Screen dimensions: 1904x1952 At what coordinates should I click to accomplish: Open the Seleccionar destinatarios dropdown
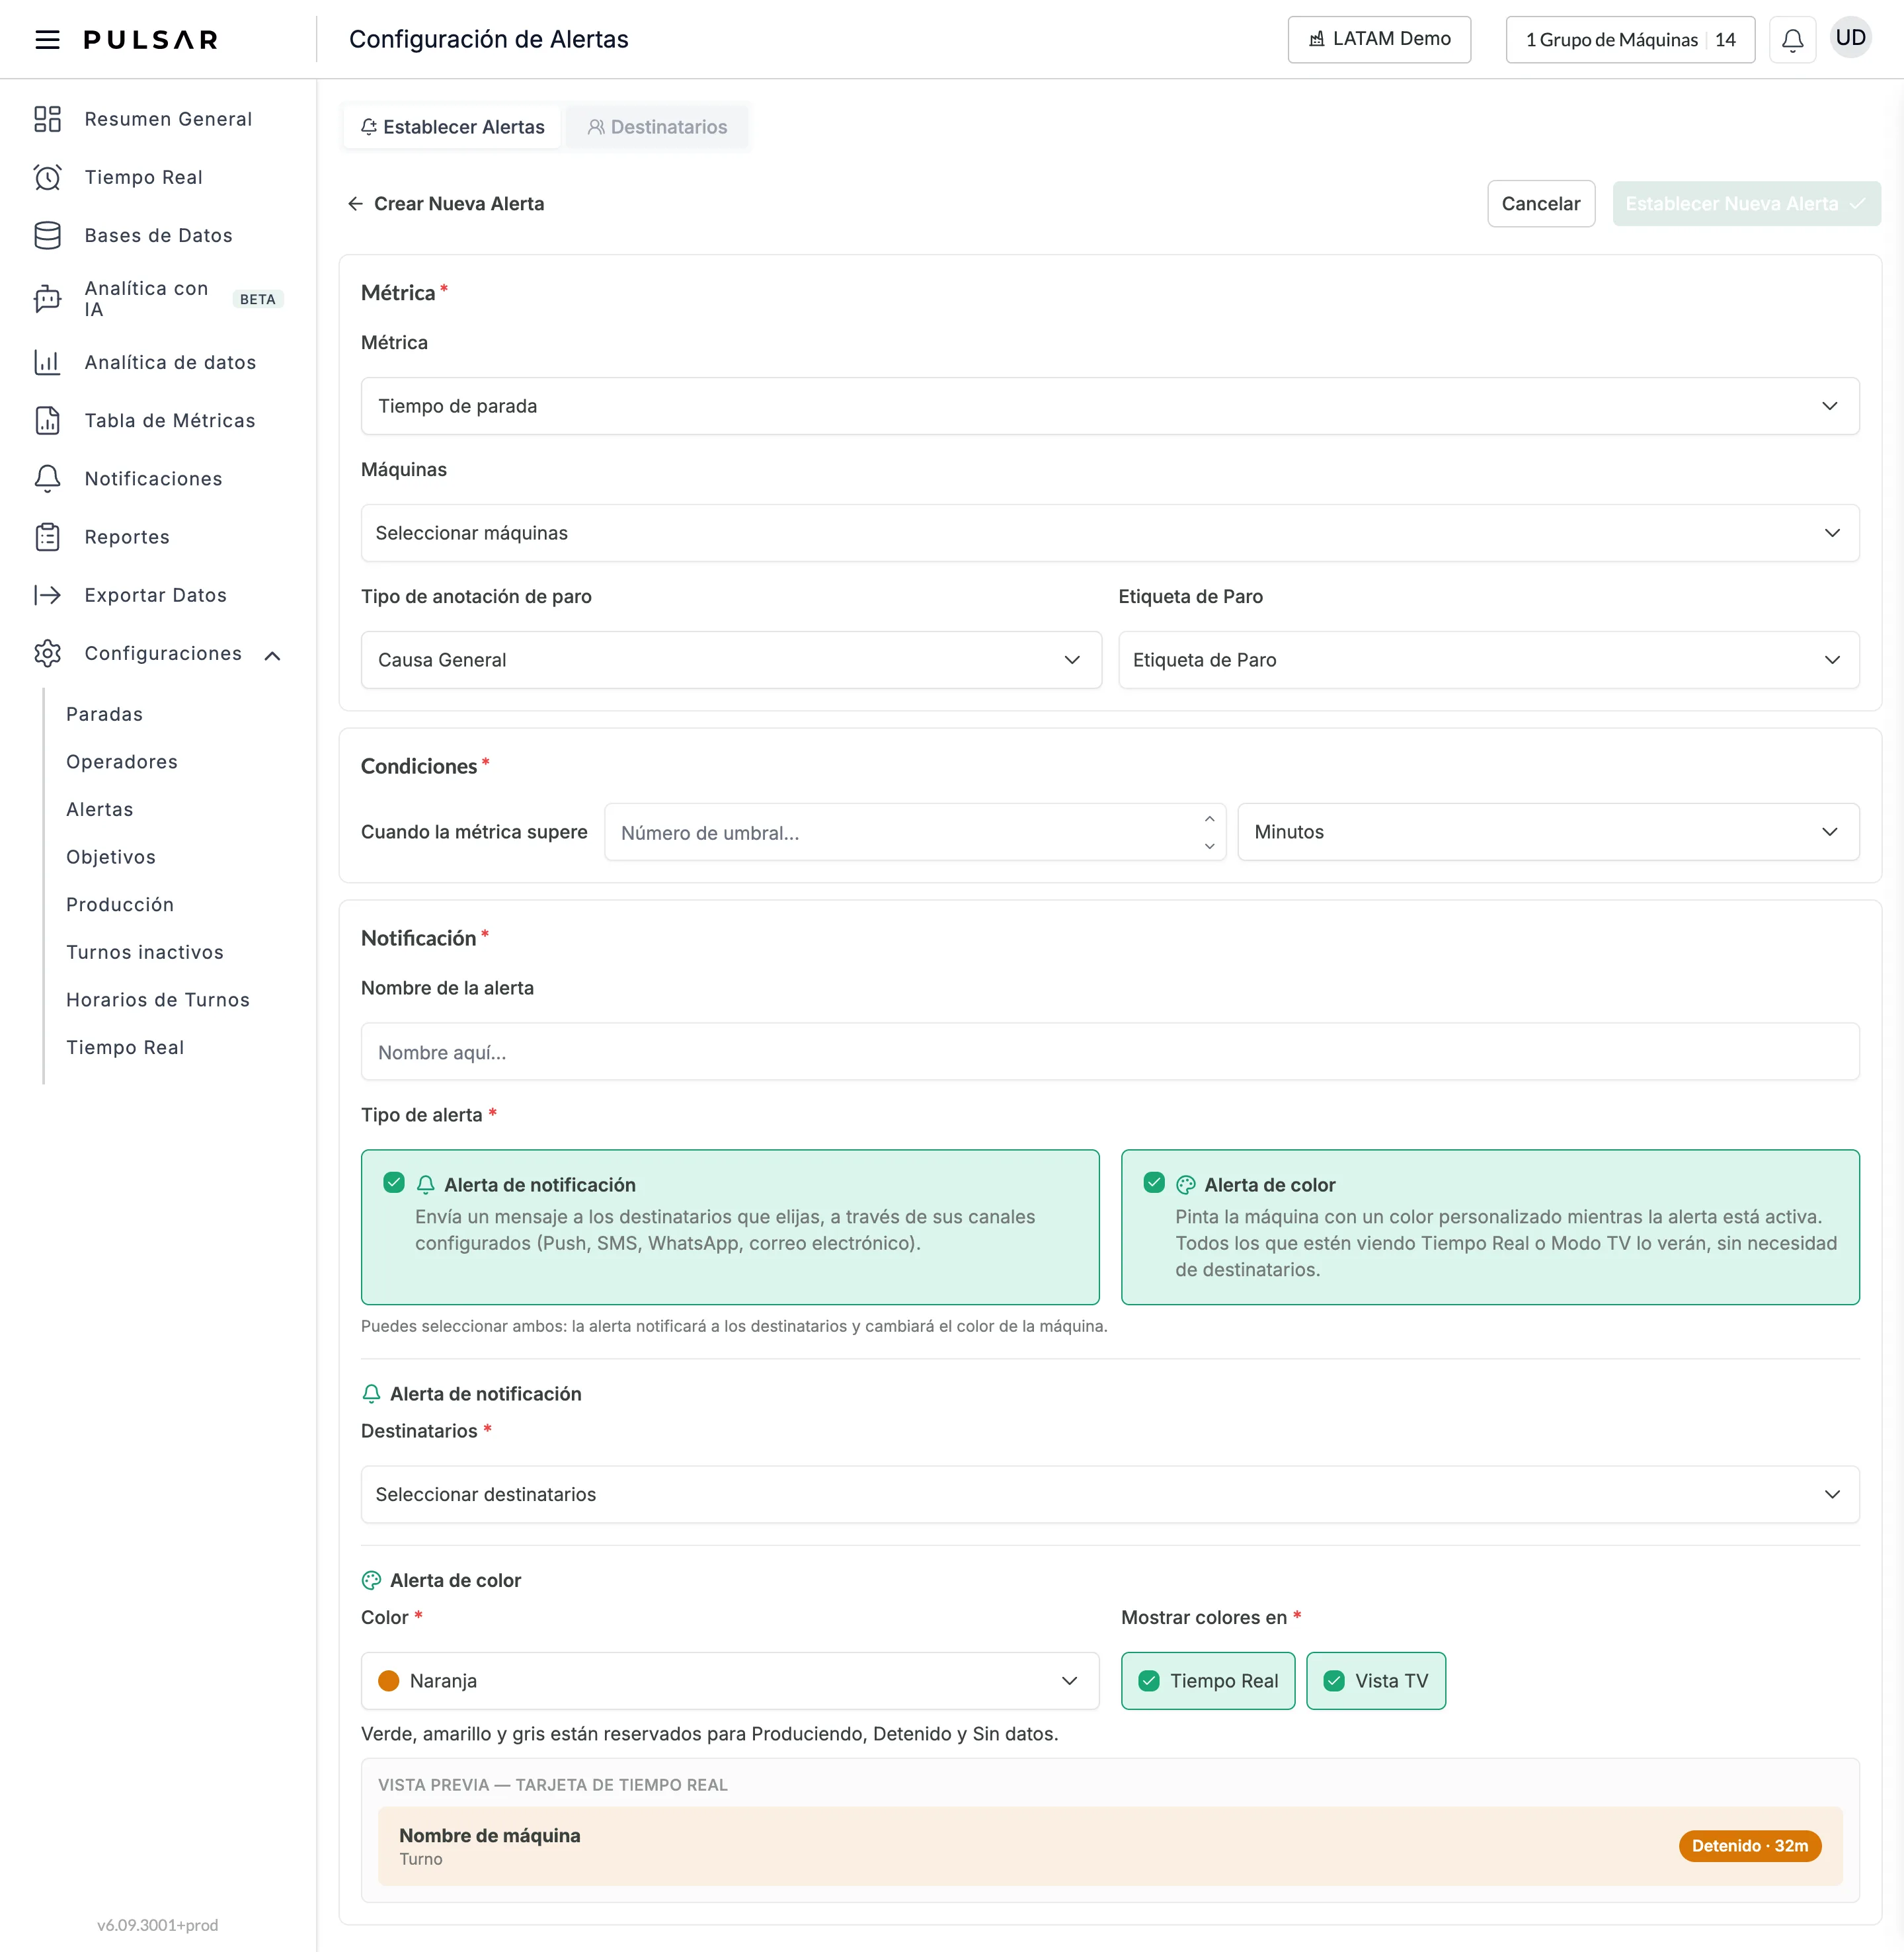pos(1110,1494)
